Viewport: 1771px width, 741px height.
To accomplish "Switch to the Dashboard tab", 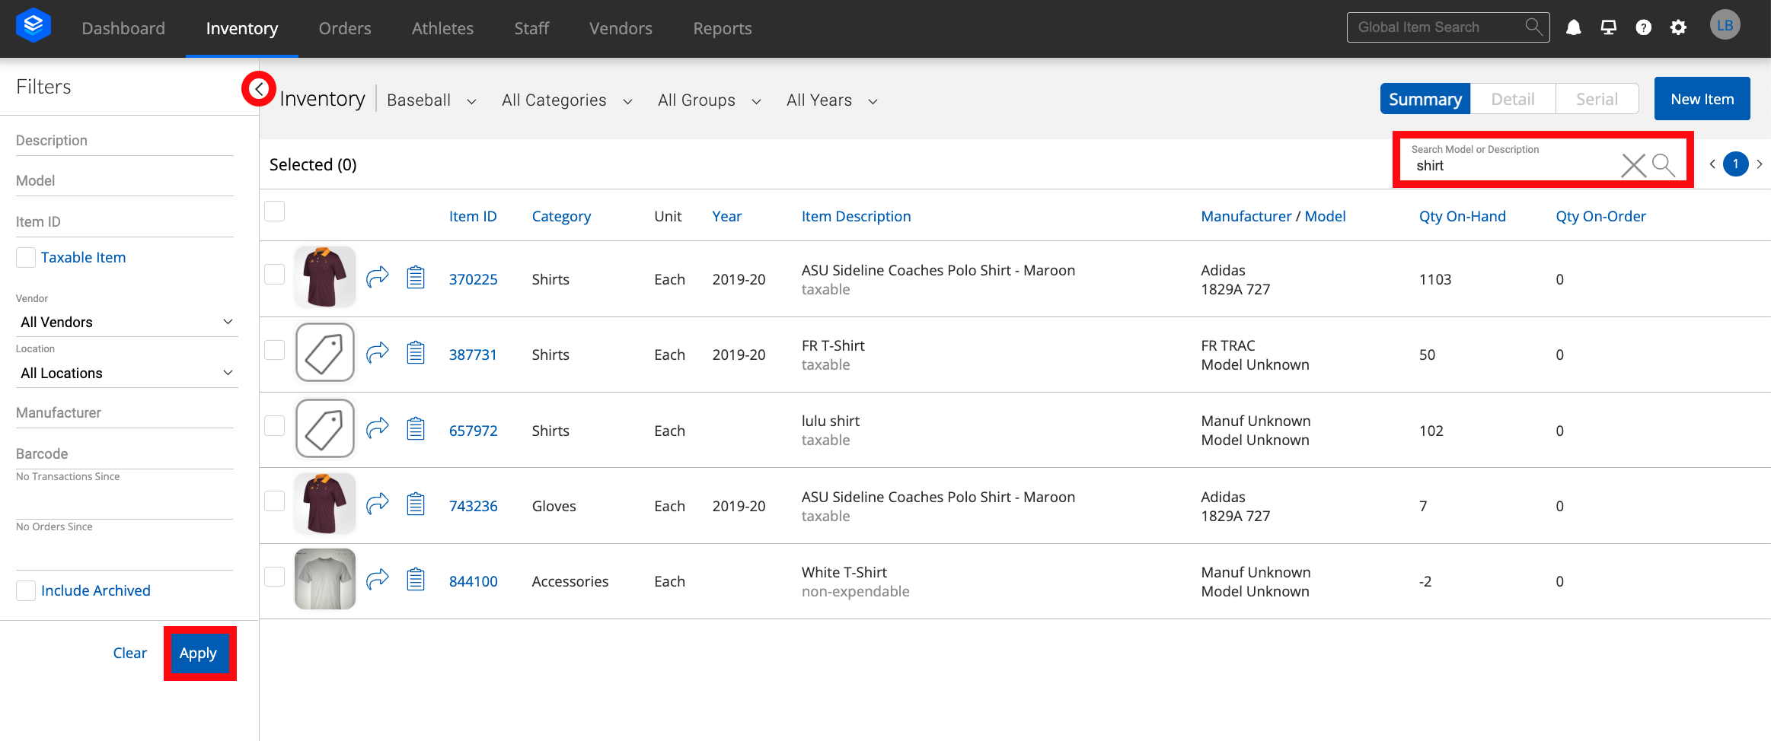I will tap(123, 28).
